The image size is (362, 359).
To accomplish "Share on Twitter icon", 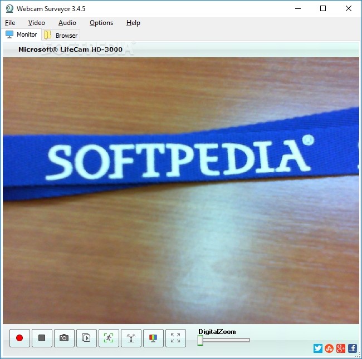I will [x=318, y=348].
